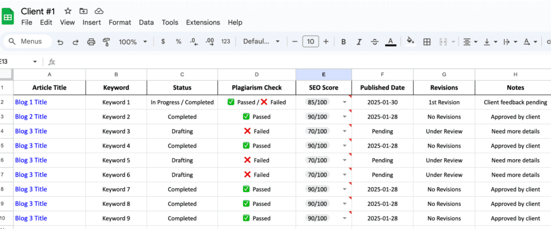The width and height of the screenshot is (551, 229).
Task: Select the 1st Revision cell
Action: [x=444, y=102]
